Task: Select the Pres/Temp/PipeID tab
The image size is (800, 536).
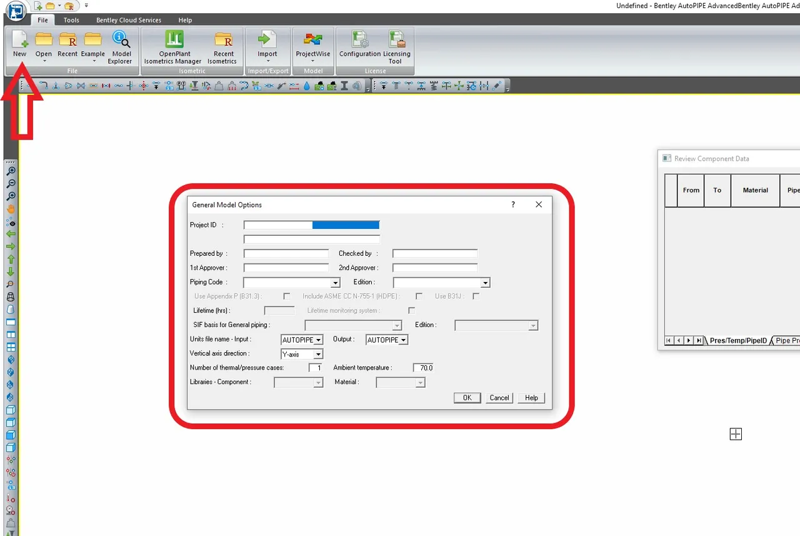Action: [x=738, y=340]
